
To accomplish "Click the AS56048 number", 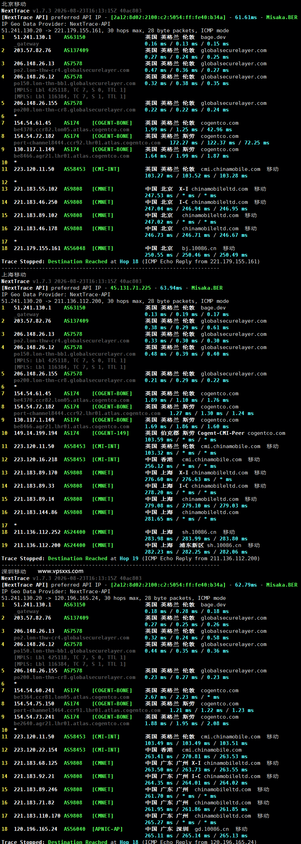I will pos(74,248).
